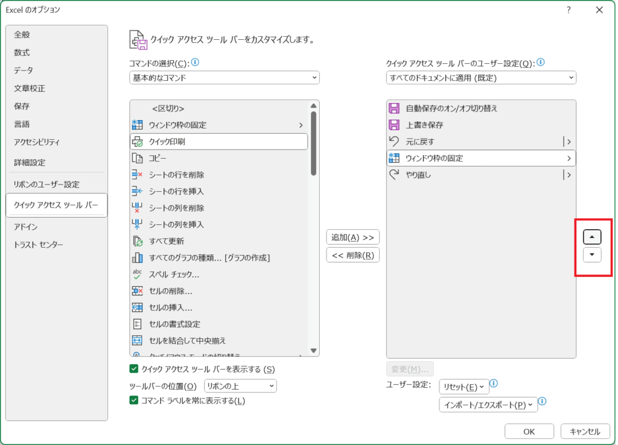This screenshot has height=445, width=618.
Task: Click the キャンセル button
Action: (x=585, y=432)
